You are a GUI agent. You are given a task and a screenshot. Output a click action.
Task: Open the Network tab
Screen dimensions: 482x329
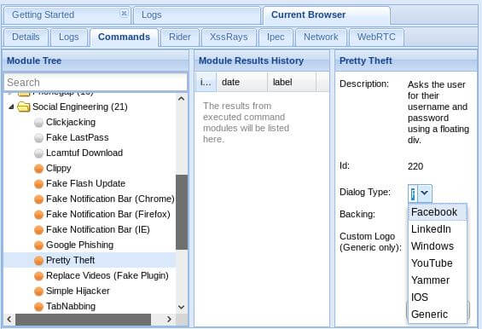click(x=321, y=38)
